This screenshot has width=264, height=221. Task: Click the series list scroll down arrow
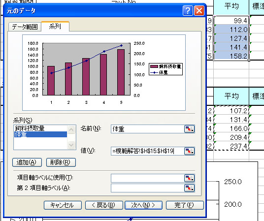pyautogui.click(x=71, y=145)
